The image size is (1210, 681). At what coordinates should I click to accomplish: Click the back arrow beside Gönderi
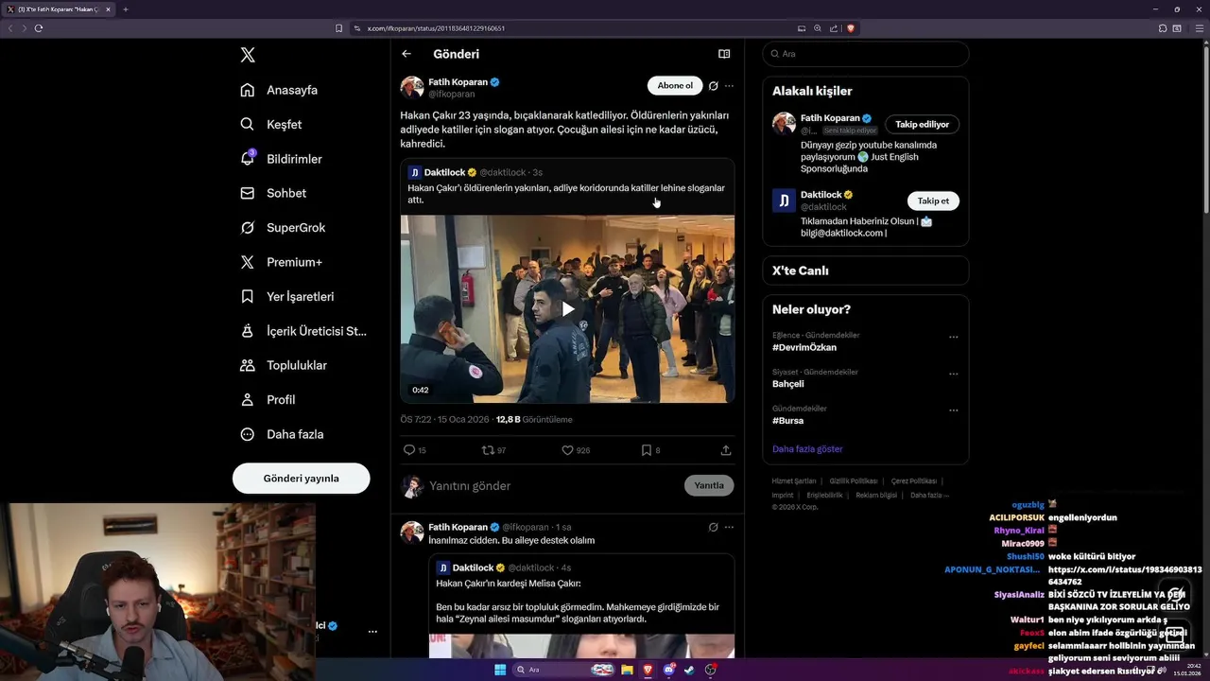pyautogui.click(x=406, y=54)
